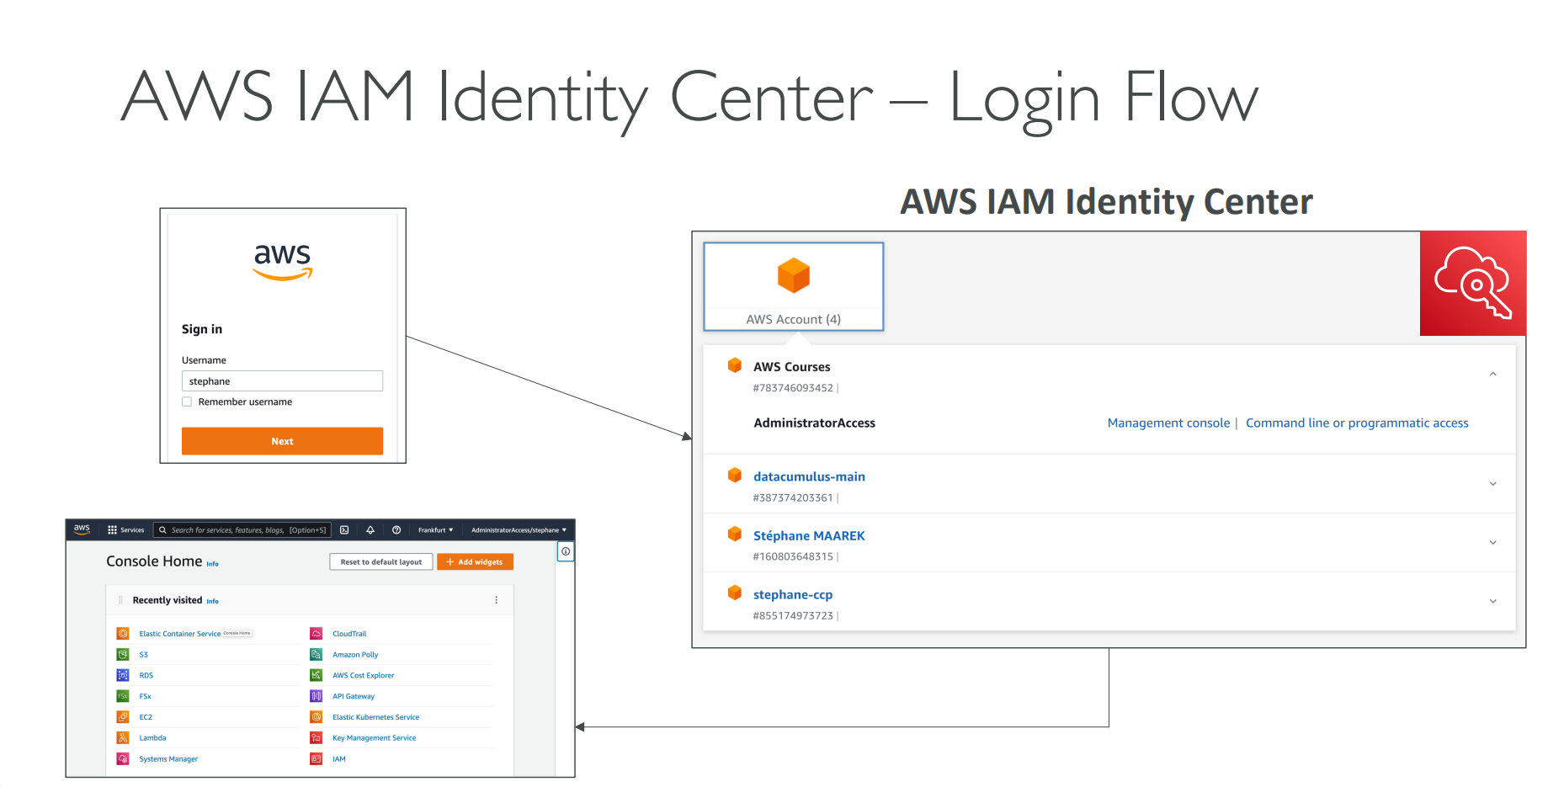Screen dimensions: 1548x787
Task: Click the Info link beside Console Home
Action: coord(212,564)
